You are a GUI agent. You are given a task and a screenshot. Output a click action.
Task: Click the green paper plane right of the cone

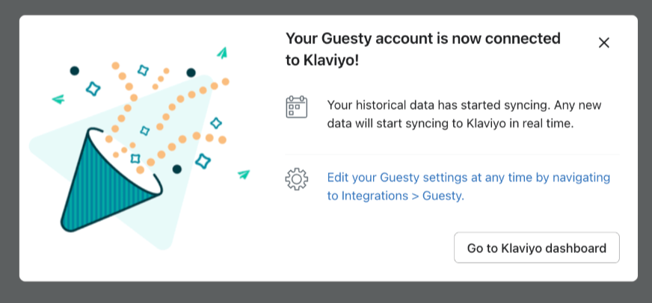243,175
